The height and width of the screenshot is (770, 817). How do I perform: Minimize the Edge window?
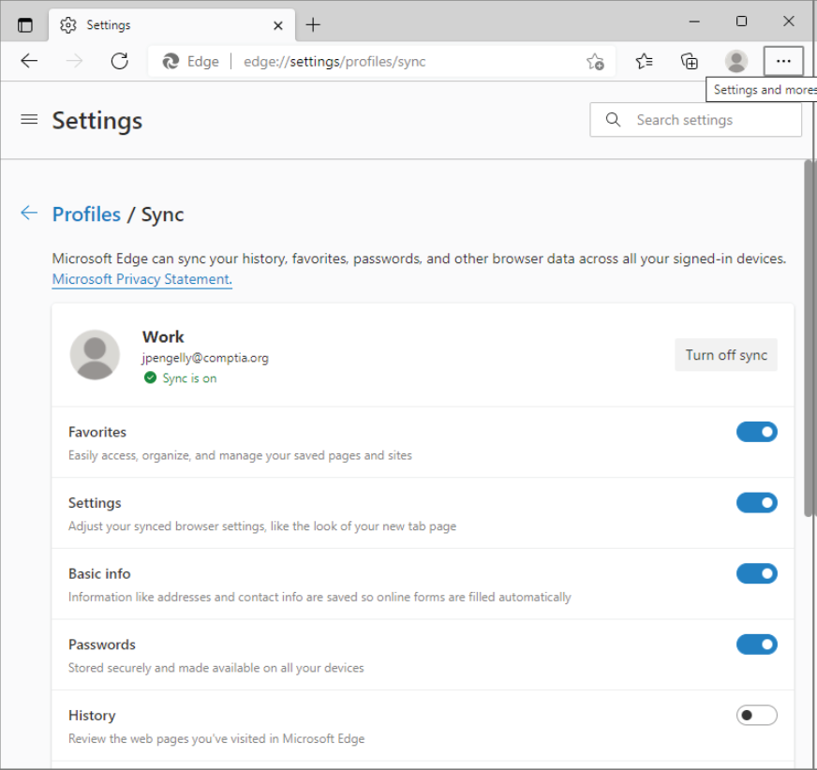pyautogui.click(x=694, y=22)
